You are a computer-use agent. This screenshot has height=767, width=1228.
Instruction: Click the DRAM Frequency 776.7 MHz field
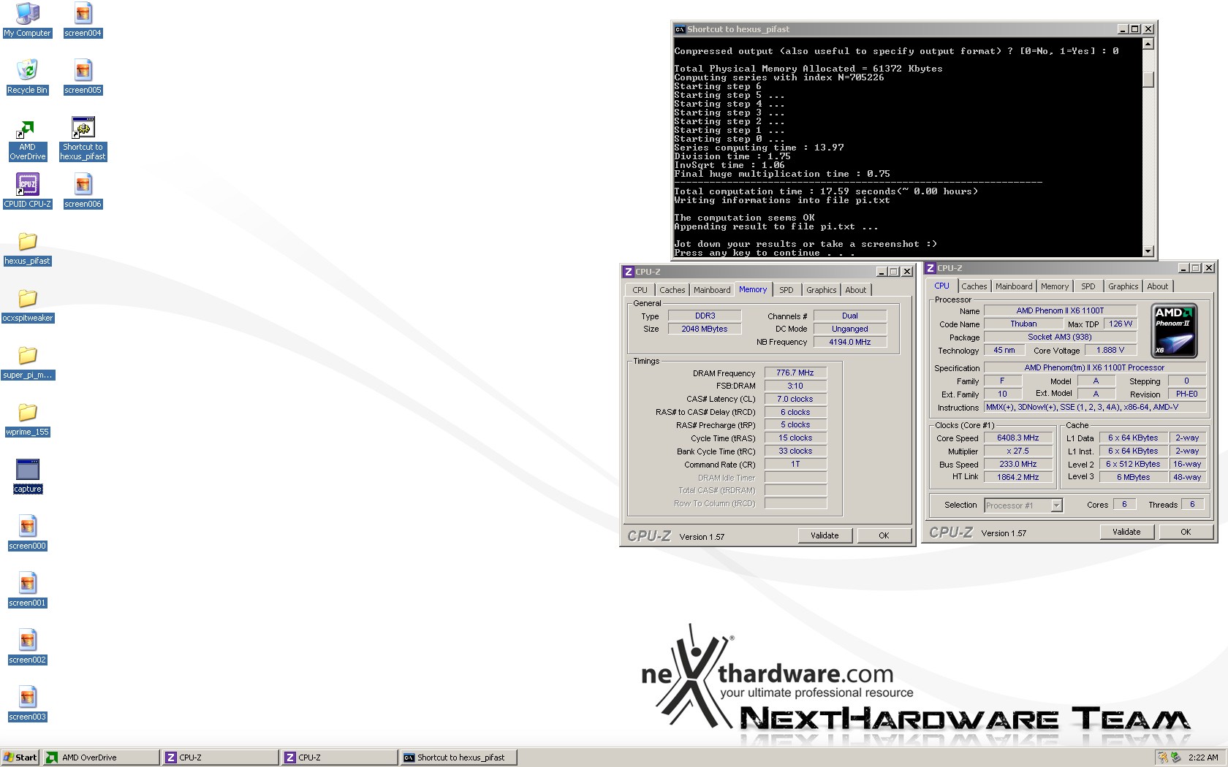click(x=795, y=373)
